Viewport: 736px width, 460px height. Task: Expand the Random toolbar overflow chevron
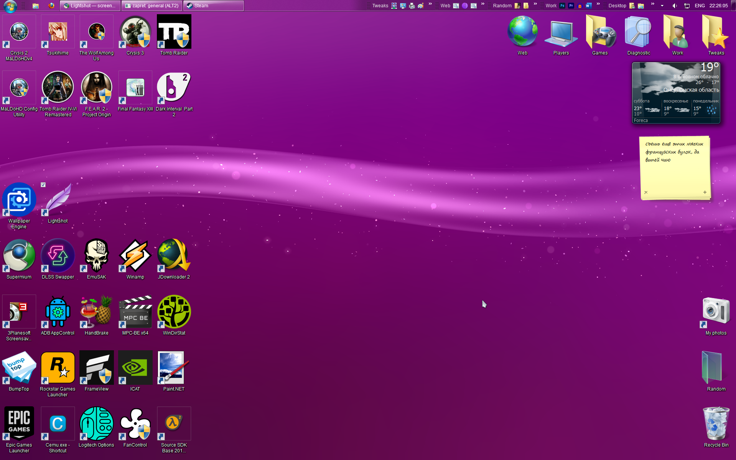[535, 4]
